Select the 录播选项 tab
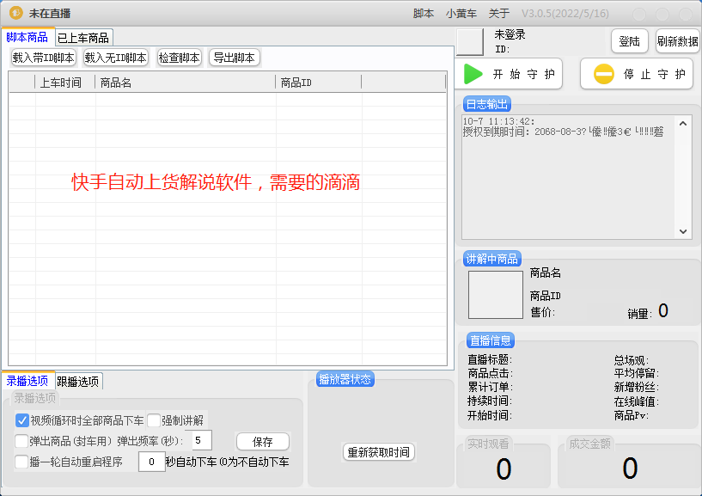This screenshot has height=496, width=702. click(x=27, y=381)
